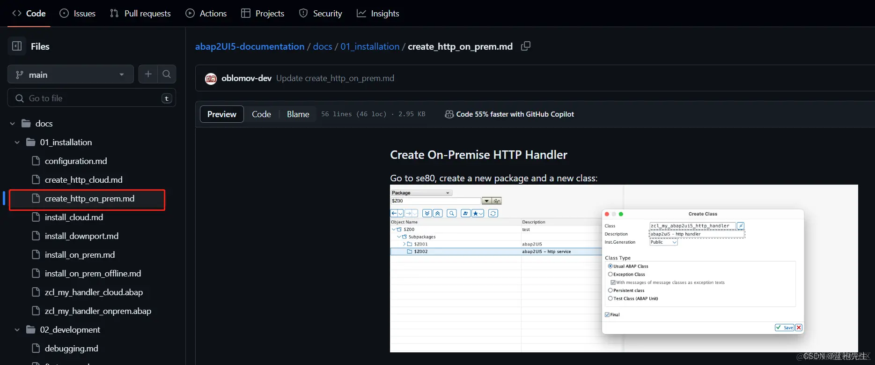Click the configuration.md file icon
The image size is (875, 365).
[x=36, y=161]
